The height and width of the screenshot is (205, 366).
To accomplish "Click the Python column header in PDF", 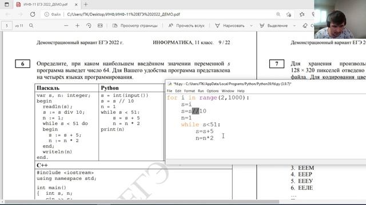I will coord(110,88).
